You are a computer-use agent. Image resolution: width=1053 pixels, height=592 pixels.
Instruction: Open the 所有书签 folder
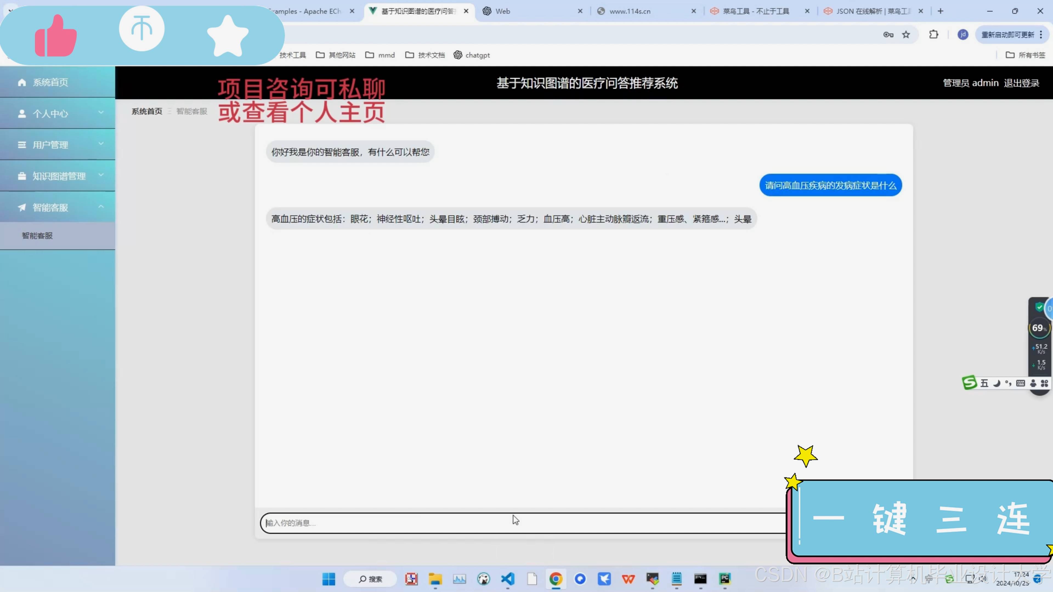click(1025, 55)
